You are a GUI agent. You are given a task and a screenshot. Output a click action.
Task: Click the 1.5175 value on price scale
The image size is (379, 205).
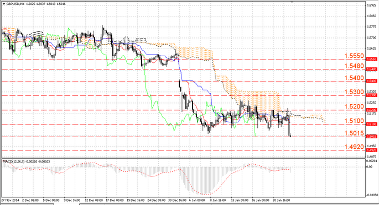(371, 114)
